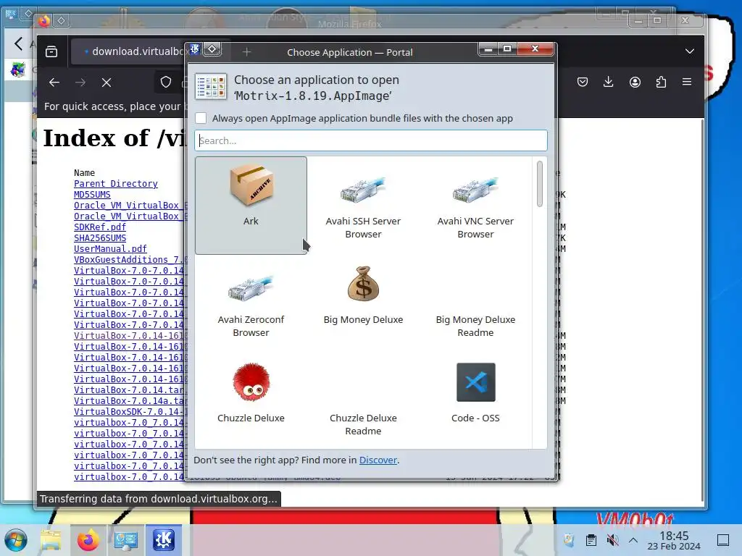The width and height of the screenshot is (742, 556).
Task: Unmute audio volume tray icon
Action: pos(612,540)
